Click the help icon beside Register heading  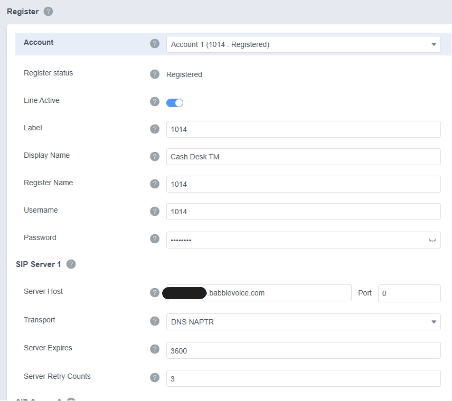(x=48, y=11)
